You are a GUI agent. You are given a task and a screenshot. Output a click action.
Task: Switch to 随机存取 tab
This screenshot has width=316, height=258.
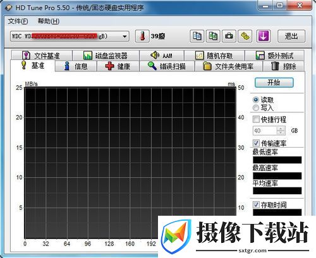coord(214,56)
